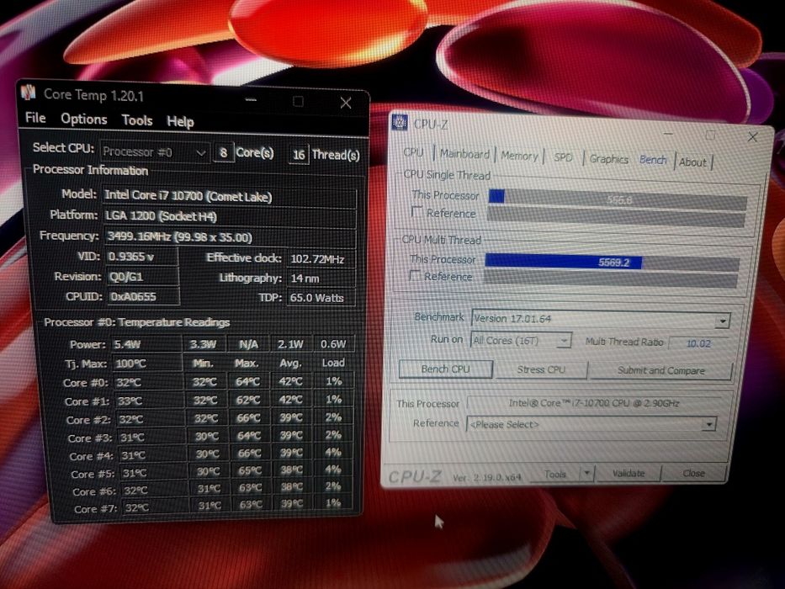Click the thread count box showing 16
785x589 pixels.
(299, 154)
